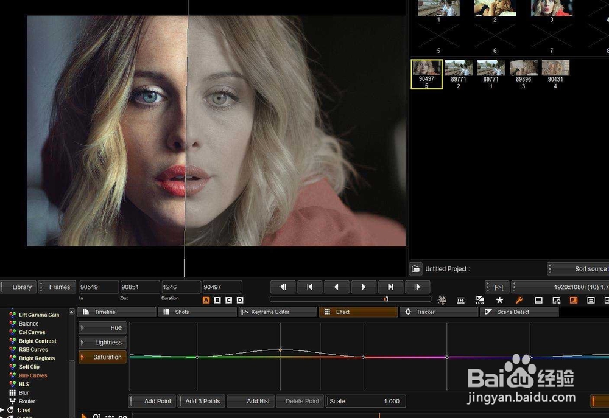Click the film strip with arrows icon
Viewport: 609px width, 418px height.
point(460,300)
